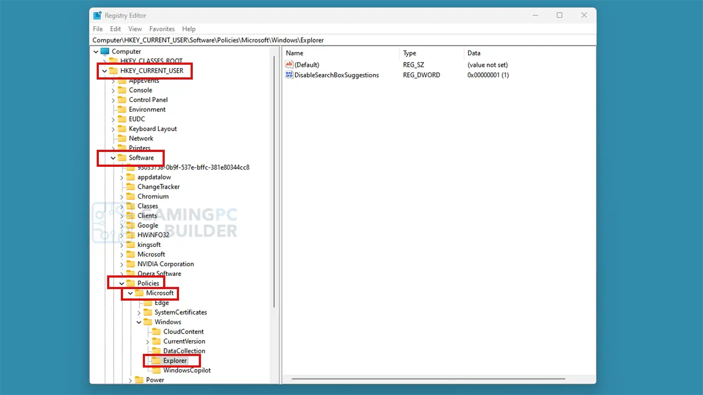
Task: Click the Policies folder icon
Action: coord(131,284)
